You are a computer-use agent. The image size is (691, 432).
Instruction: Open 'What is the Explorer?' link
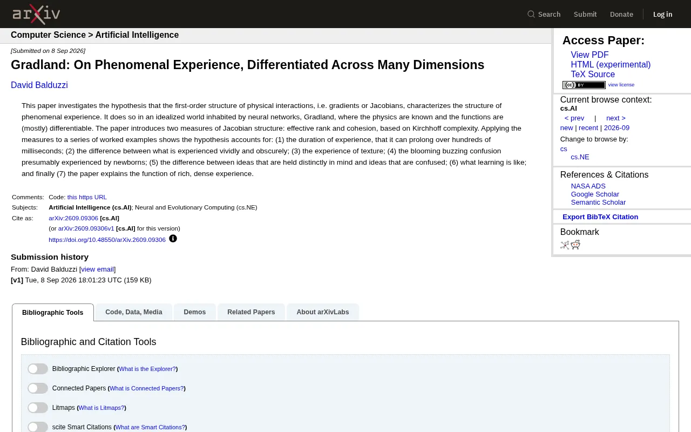(147, 369)
